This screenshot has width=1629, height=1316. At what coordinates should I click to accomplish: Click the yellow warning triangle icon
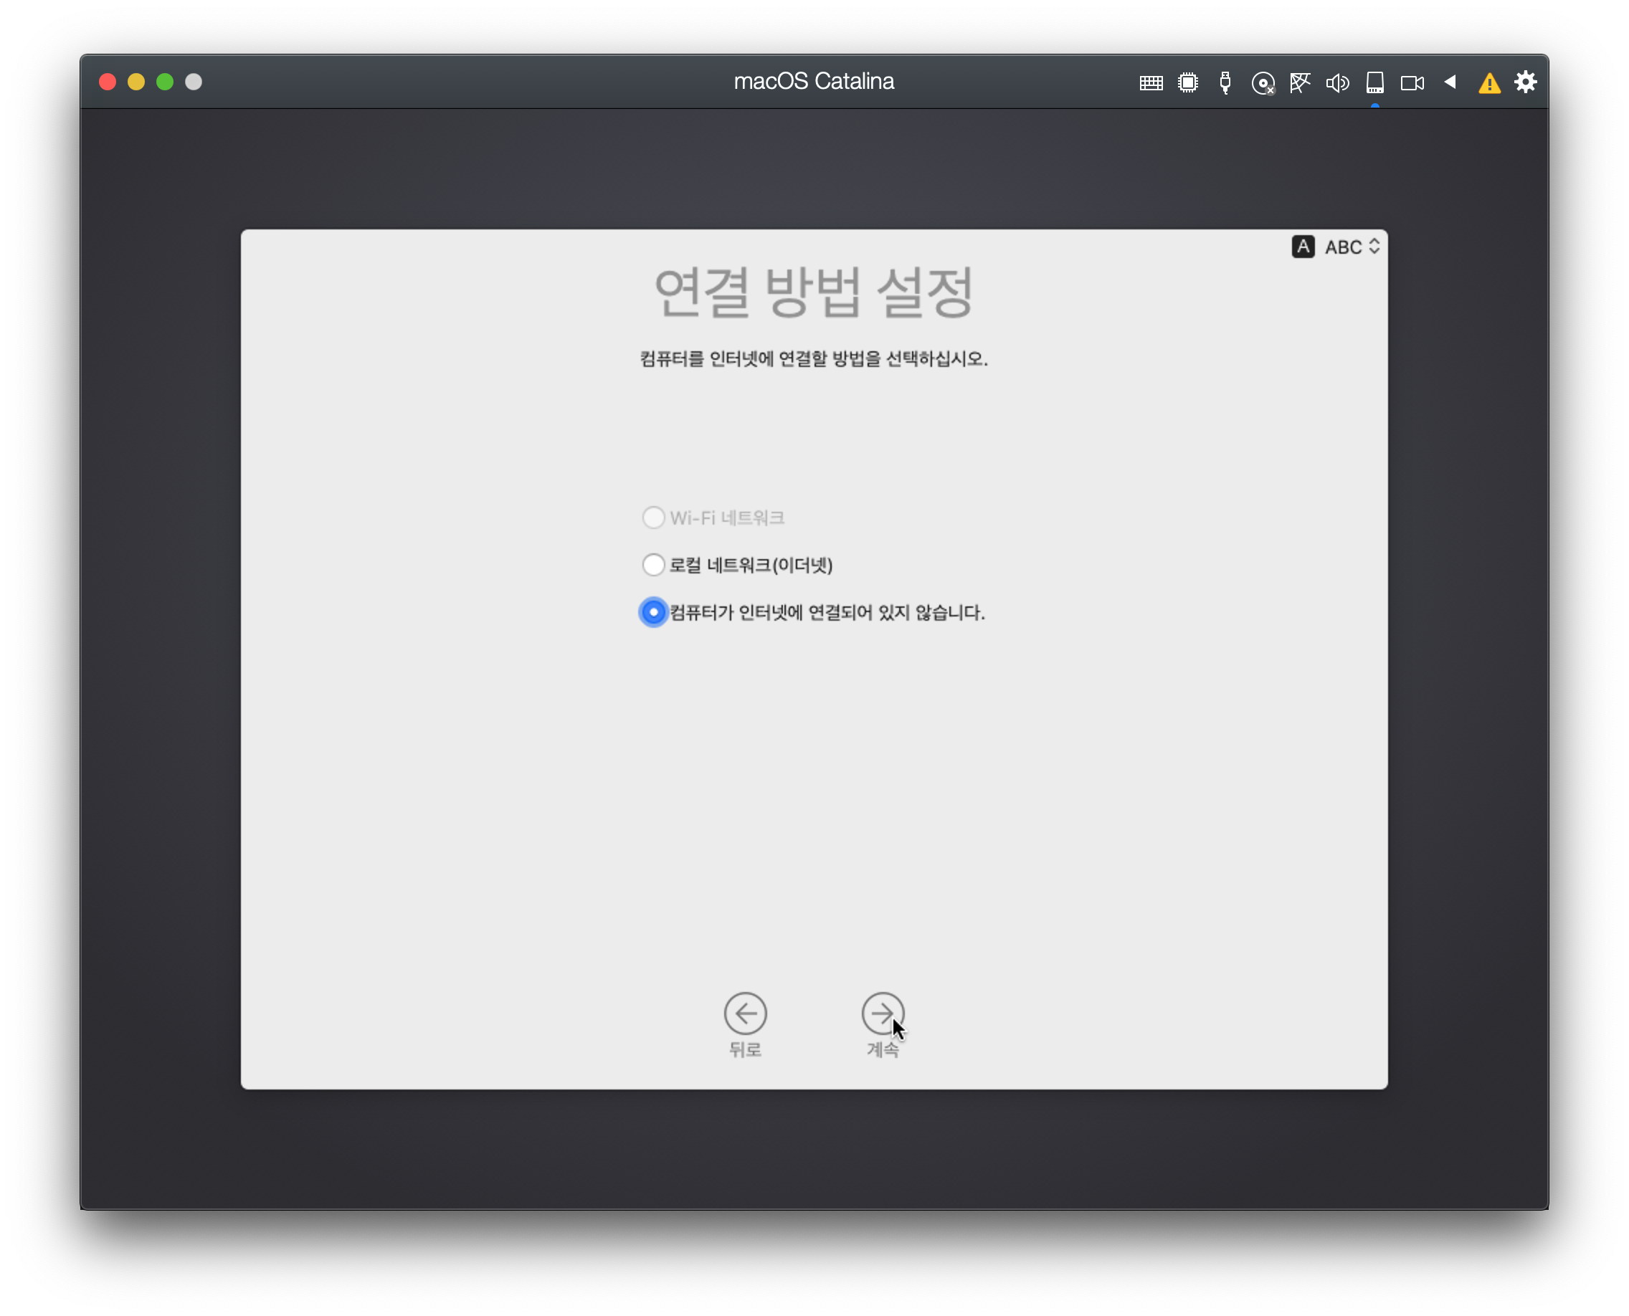(x=1489, y=83)
